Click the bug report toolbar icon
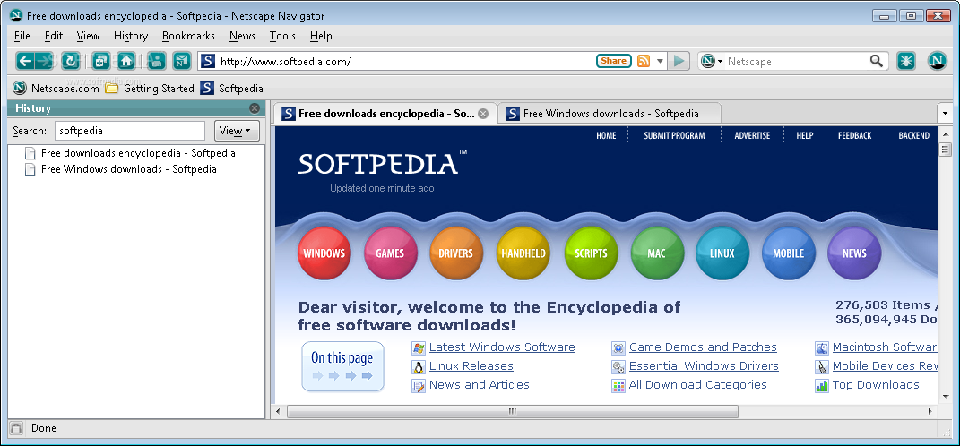 906,61
